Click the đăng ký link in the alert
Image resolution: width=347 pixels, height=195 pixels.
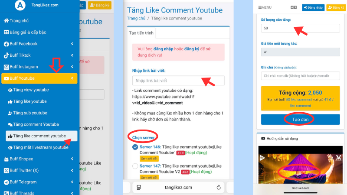(x=192, y=49)
